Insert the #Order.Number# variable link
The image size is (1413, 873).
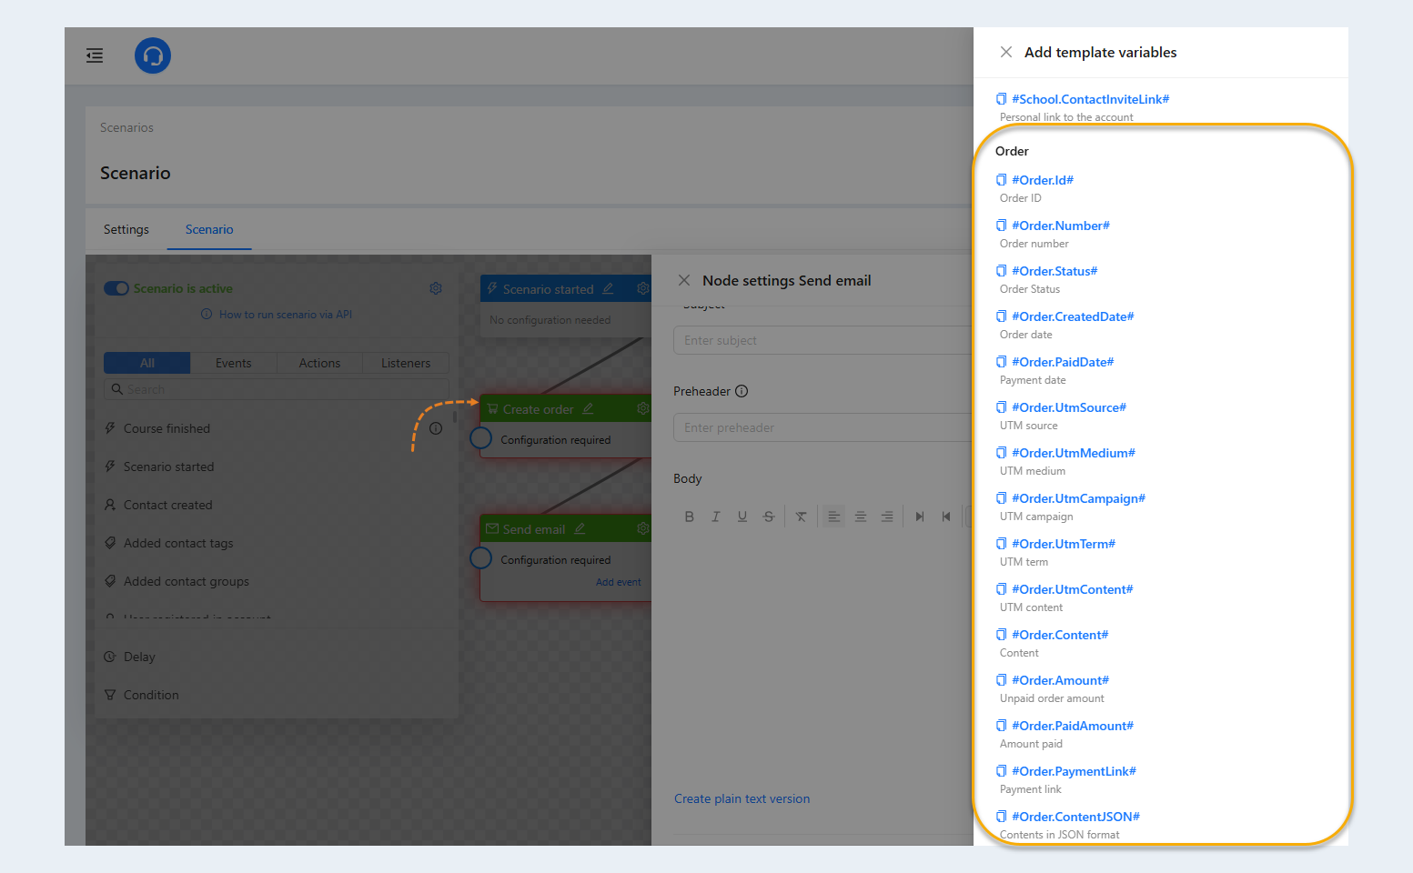(x=1061, y=226)
